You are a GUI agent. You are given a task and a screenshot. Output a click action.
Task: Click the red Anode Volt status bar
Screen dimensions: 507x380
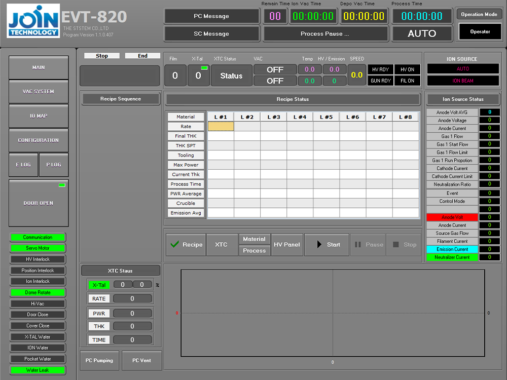(452, 217)
